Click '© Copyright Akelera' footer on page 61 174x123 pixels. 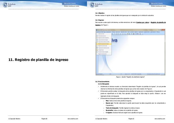pos(101,119)
